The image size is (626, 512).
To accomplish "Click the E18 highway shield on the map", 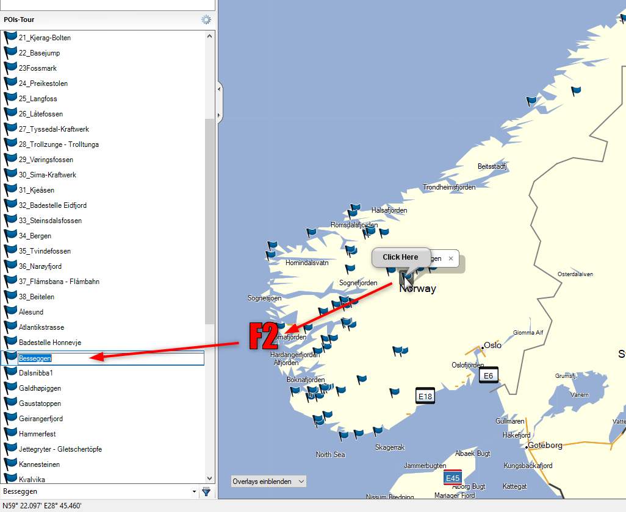I will point(425,396).
